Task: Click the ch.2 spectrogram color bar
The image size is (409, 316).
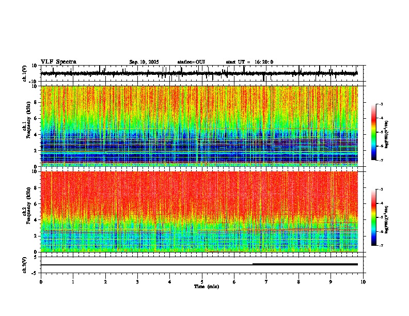Action: click(374, 217)
